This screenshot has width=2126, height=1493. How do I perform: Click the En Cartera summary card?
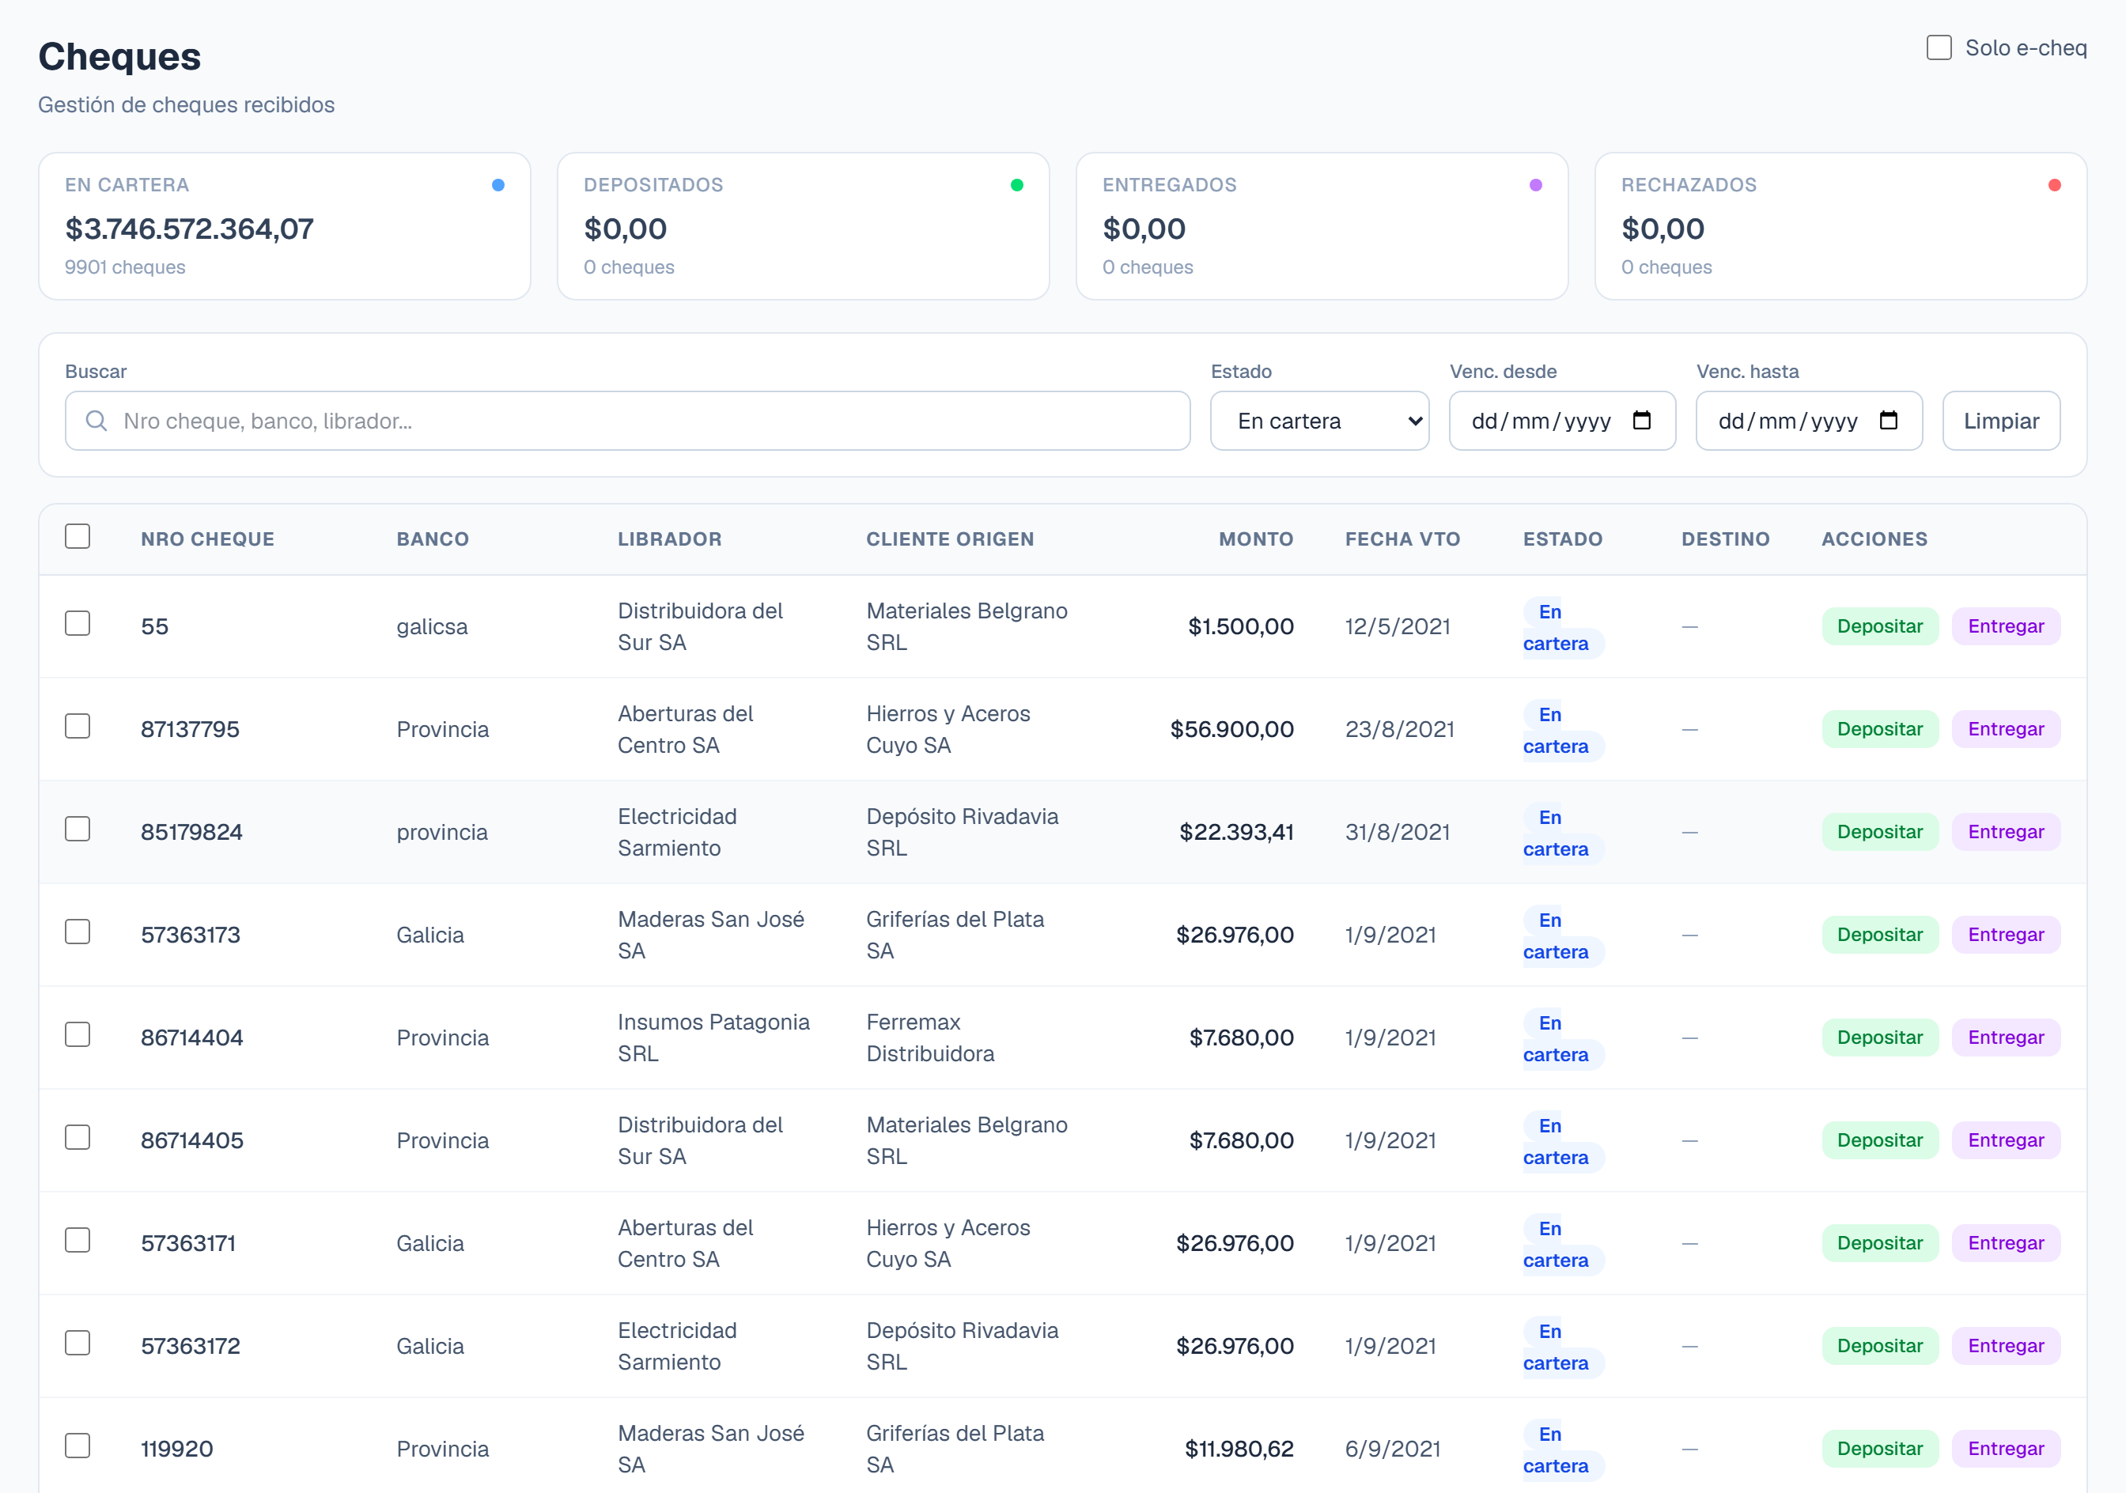coord(284,226)
